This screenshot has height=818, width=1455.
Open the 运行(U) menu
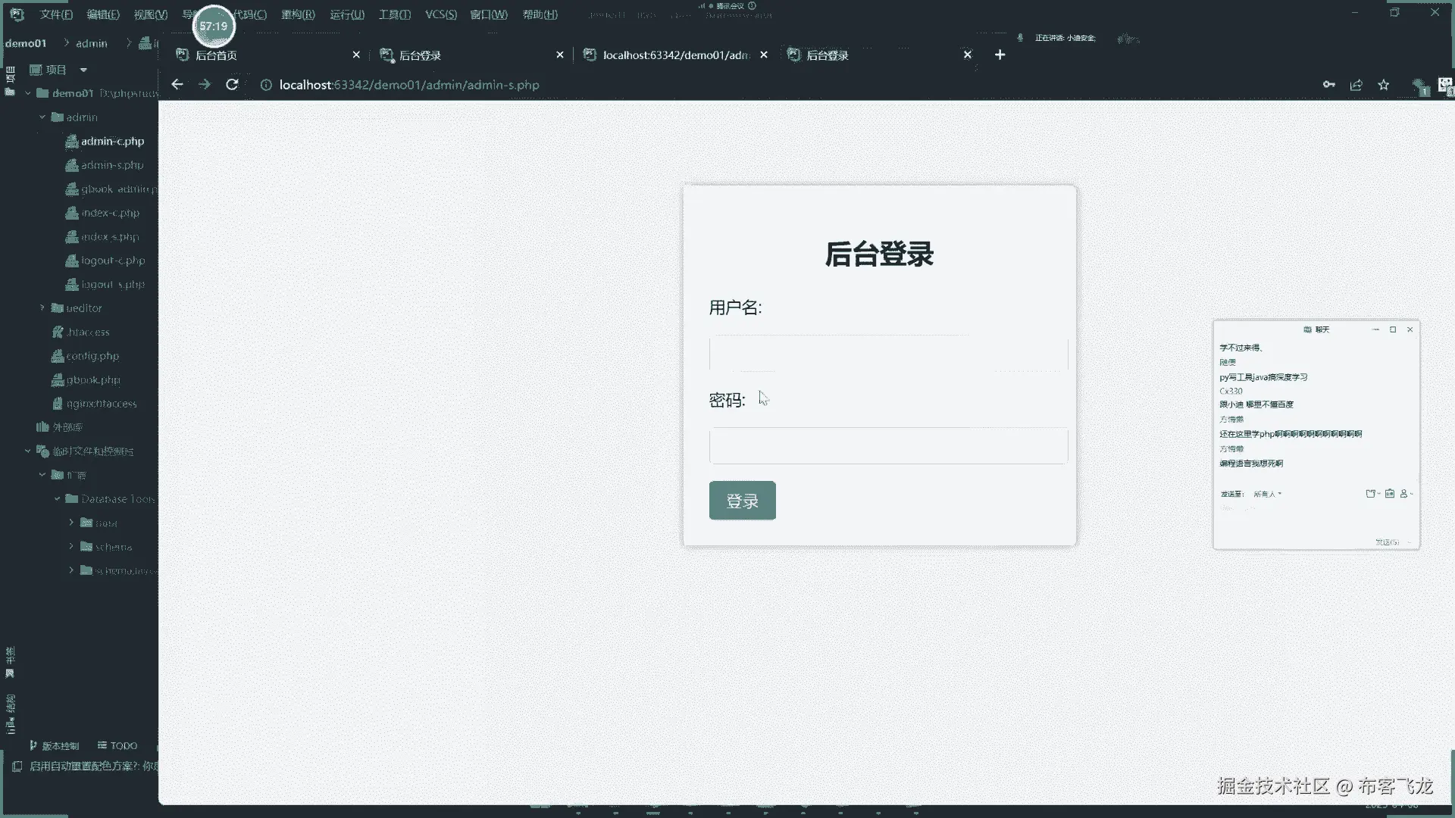[x=347, y=14]
